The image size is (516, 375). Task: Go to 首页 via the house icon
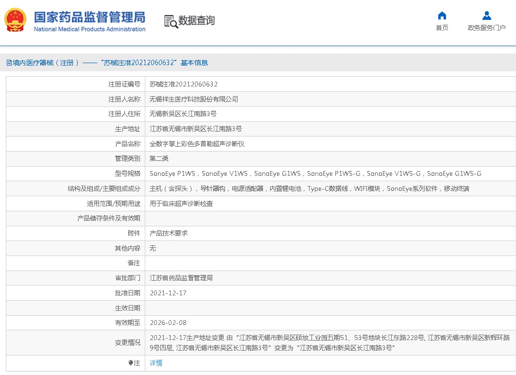tap(442, 16)
